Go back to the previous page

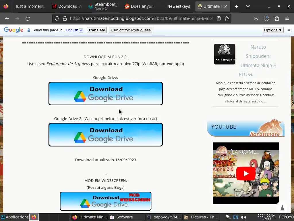[7, 18]
